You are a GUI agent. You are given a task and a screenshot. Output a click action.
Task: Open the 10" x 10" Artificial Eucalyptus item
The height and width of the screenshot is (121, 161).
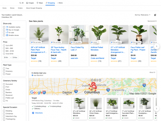(x=145, y=108)
